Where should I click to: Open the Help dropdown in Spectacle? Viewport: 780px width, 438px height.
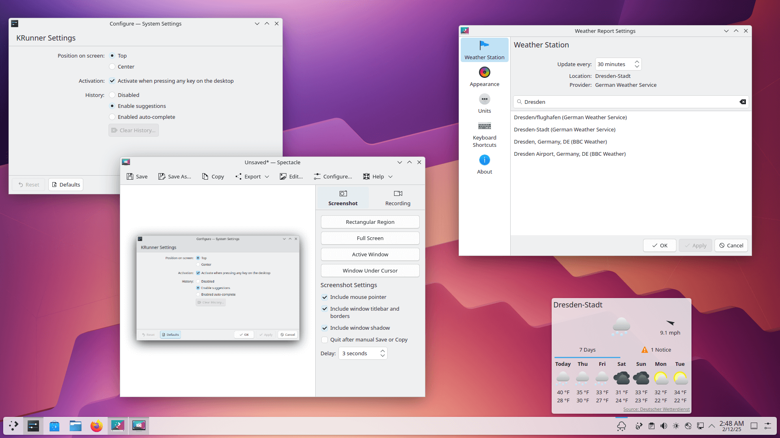377,176
